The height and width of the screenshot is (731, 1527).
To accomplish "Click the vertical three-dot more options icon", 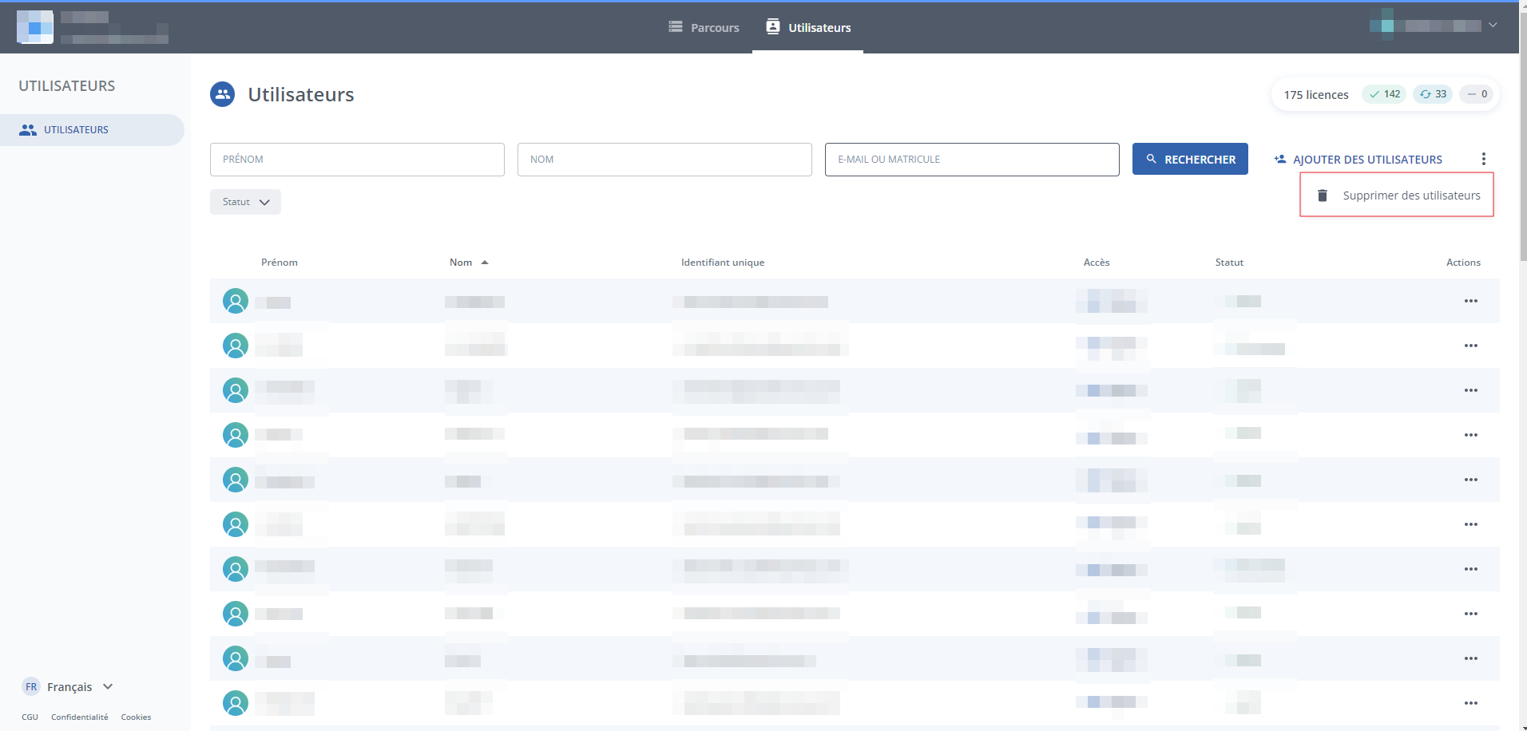I will coord(1483,159).
